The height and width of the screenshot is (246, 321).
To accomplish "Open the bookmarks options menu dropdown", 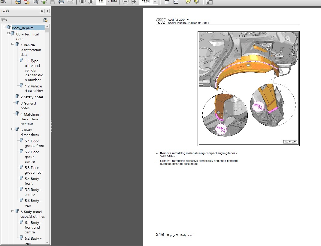I will click(x=4, y=20).
